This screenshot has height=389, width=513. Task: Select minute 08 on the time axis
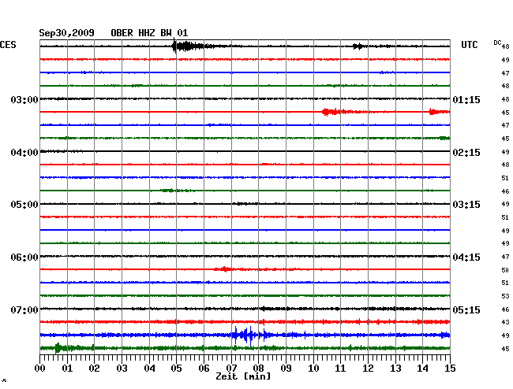[x=258, y=368]
